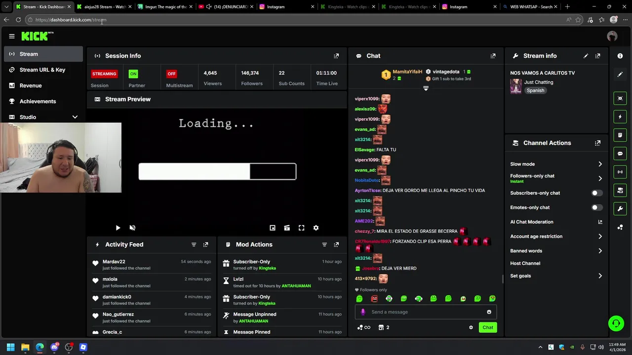The height and width of the screenshot is (355, 632).
Task: Click the info circle icon in right sidebar
Action: point(620,56)
